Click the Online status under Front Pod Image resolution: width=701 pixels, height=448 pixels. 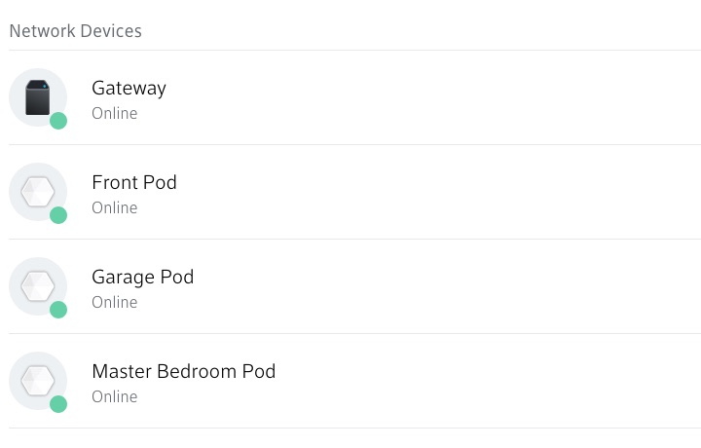click(114, 207)
